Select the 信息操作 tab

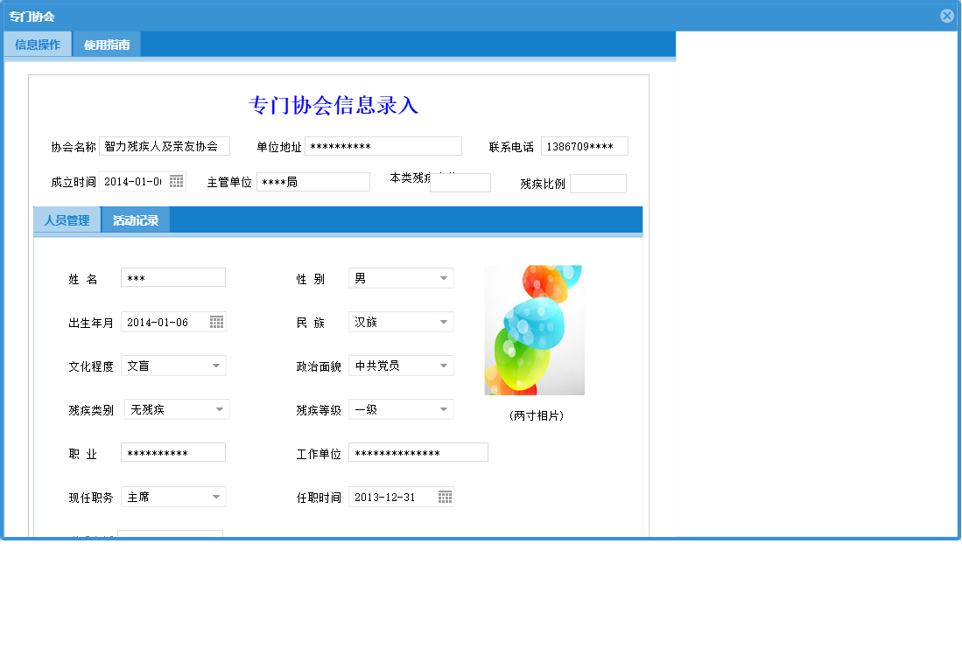[x=37, y=43]
